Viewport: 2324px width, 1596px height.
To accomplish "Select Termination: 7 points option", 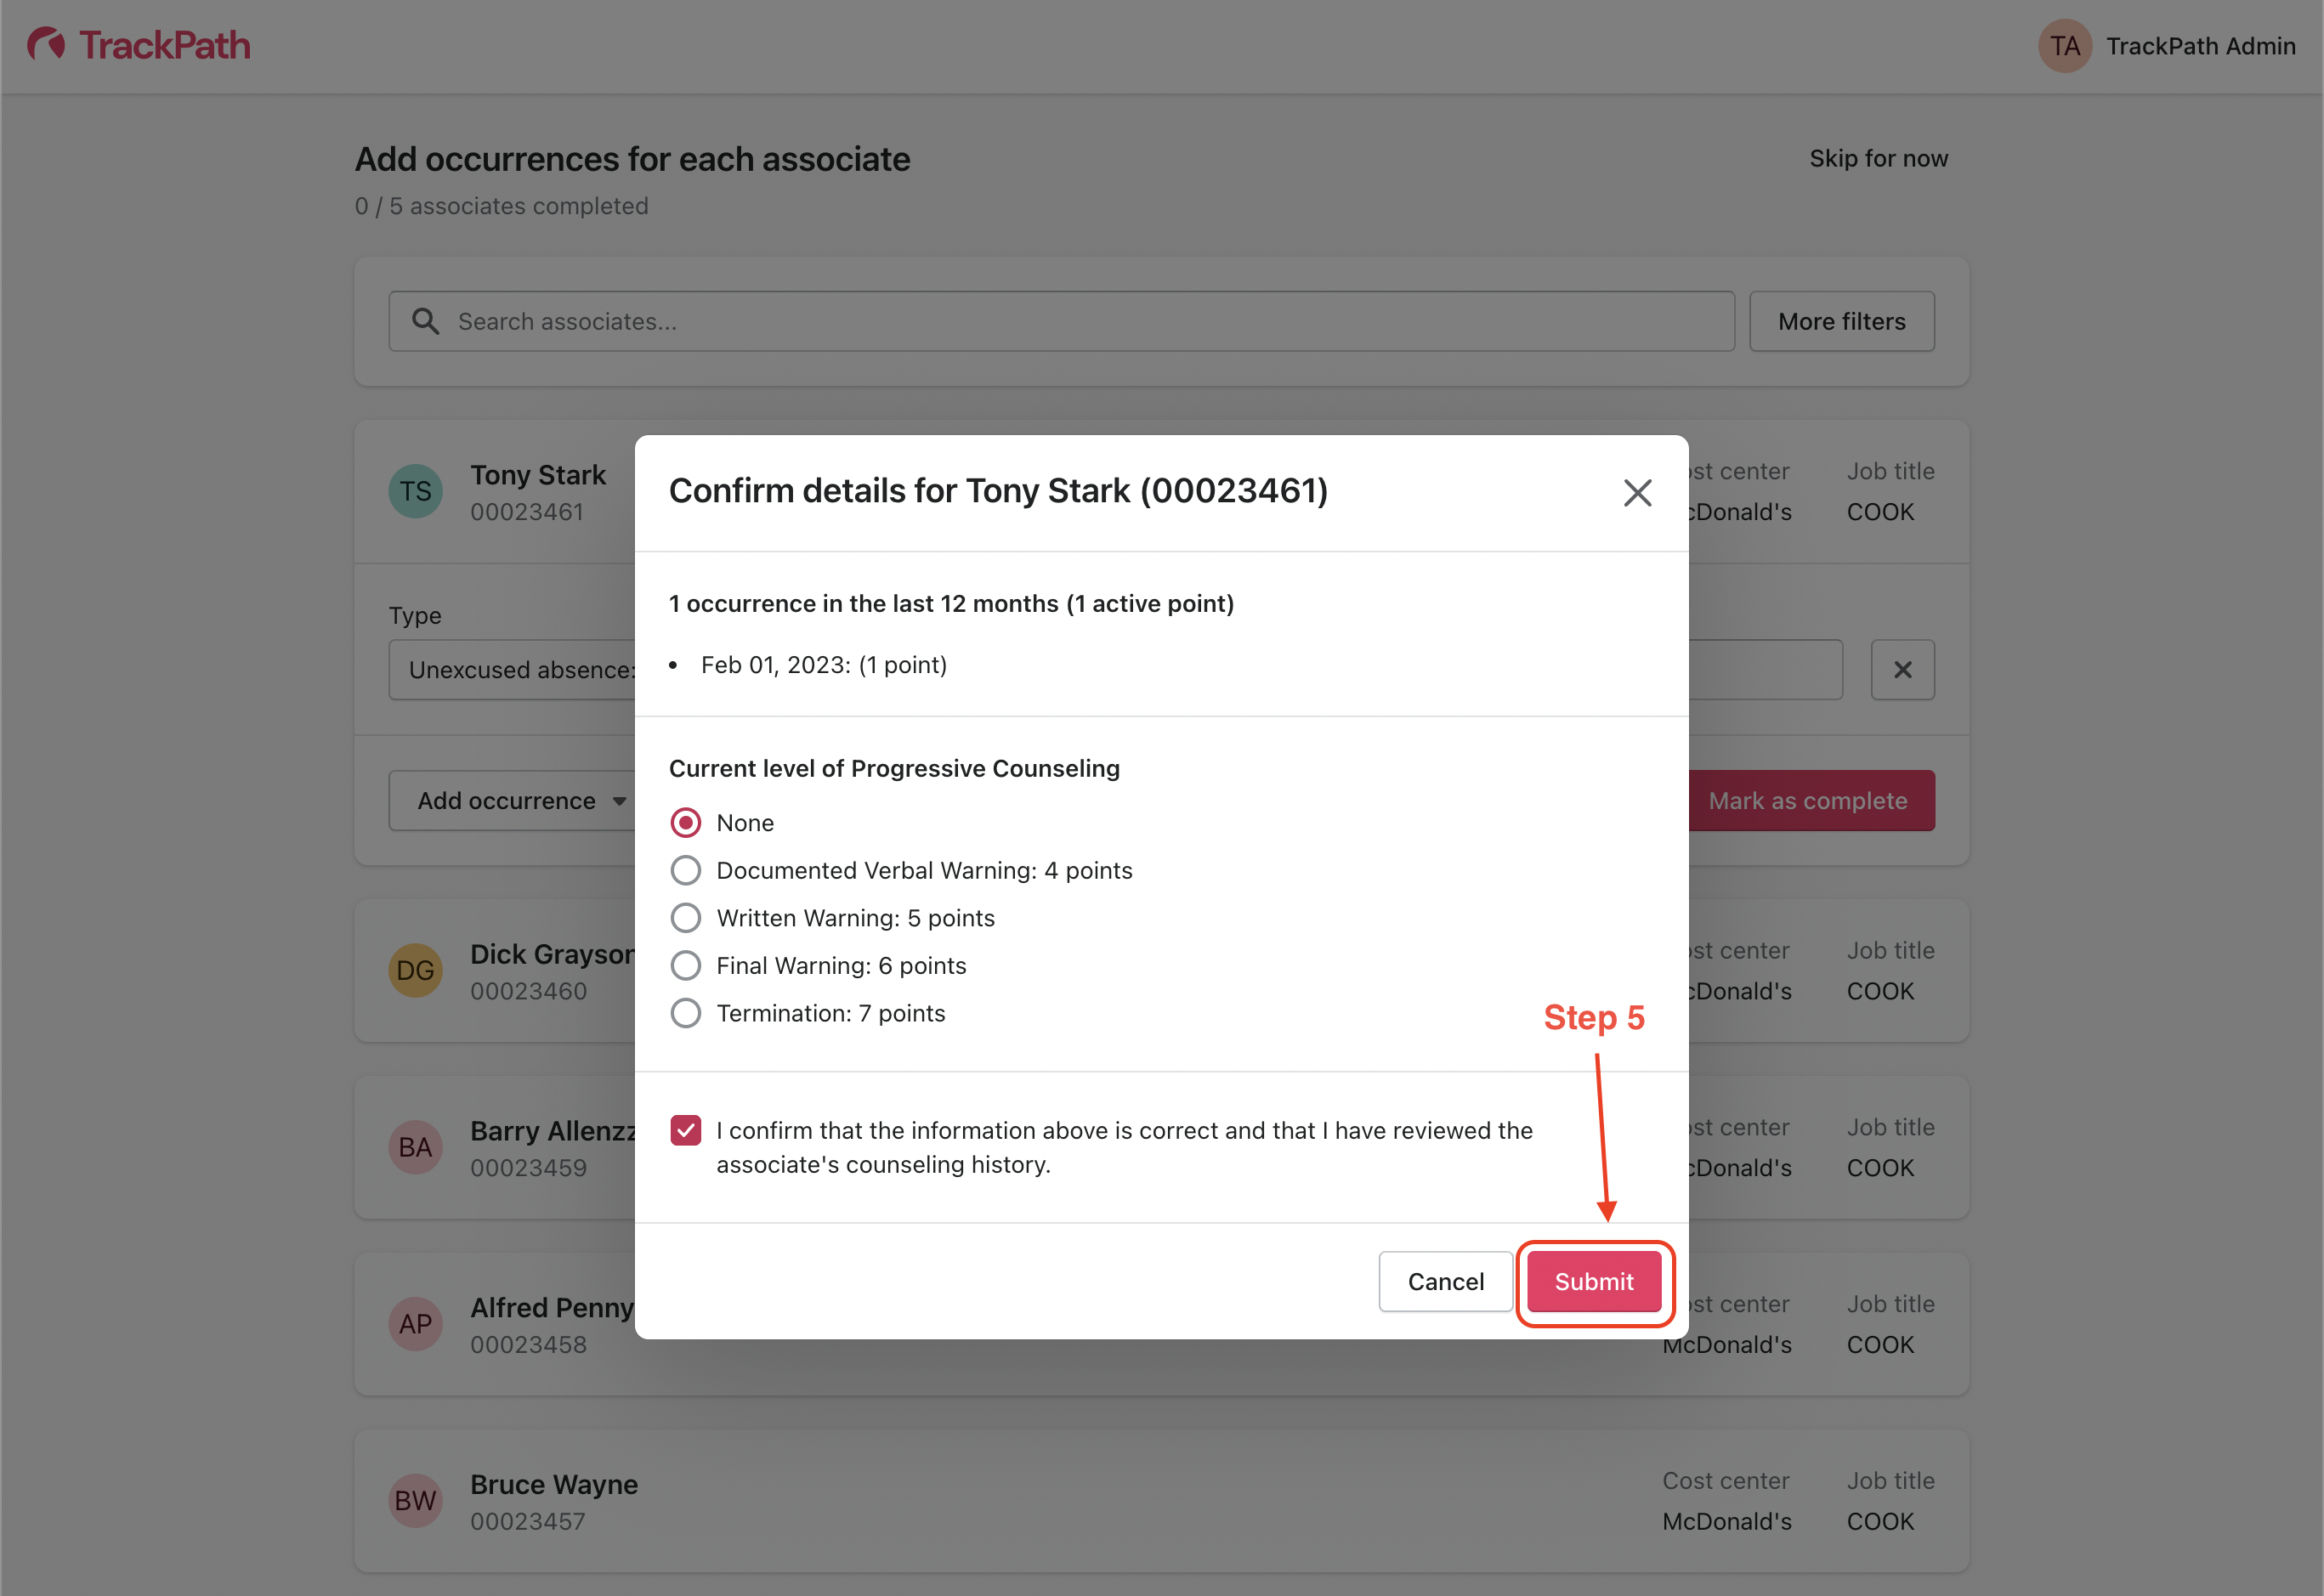I will tap(686, 1013).
